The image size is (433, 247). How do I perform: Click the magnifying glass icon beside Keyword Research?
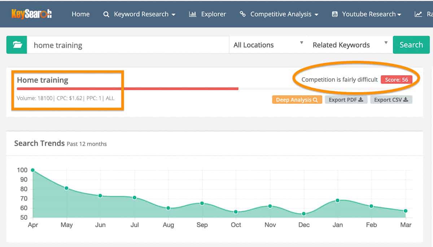[106, 14]
